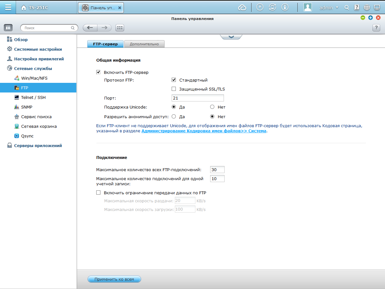385x289 pixels.
Task: Open the main hamburger menu
Action: [8, 7]
